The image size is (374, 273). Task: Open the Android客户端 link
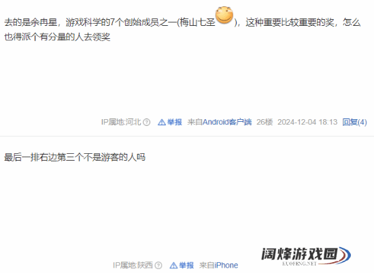coord(227,122)
